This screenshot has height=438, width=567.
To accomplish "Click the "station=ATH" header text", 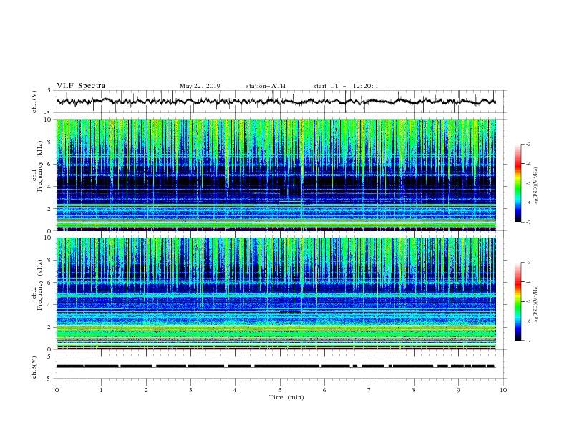I will (266, 86).
